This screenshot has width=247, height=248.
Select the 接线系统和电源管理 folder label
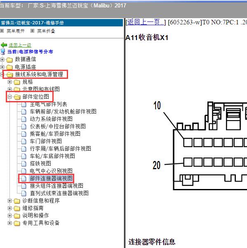pos(39,75)
